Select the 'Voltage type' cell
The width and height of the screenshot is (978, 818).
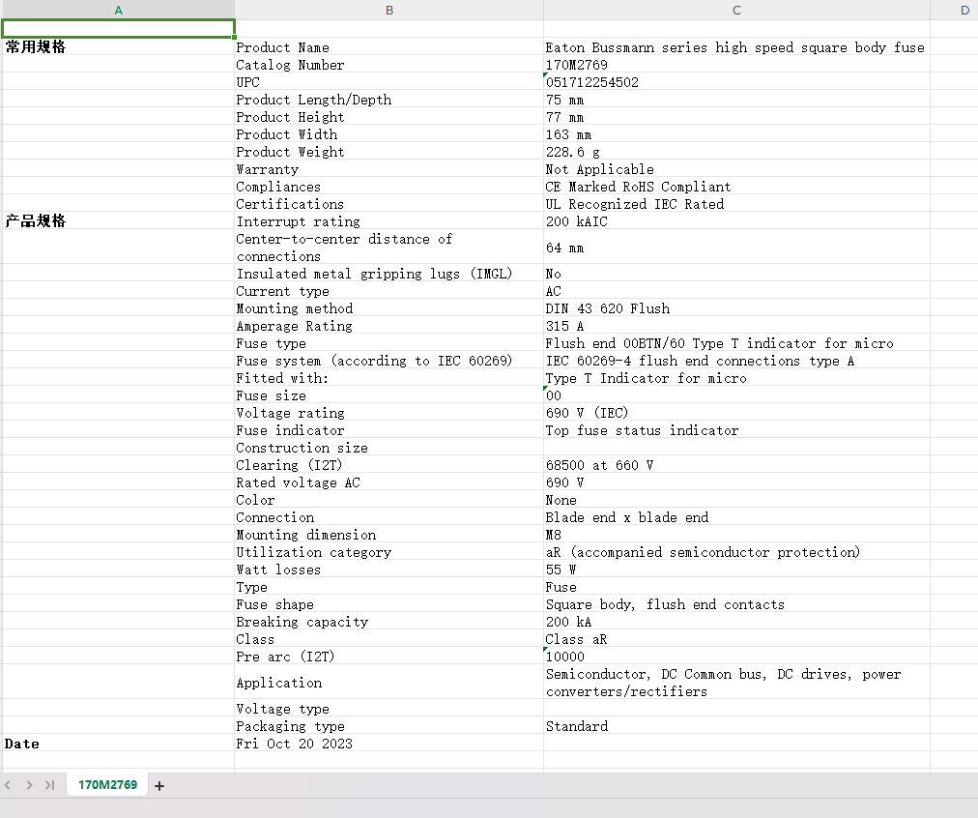[x=389, y=709]
